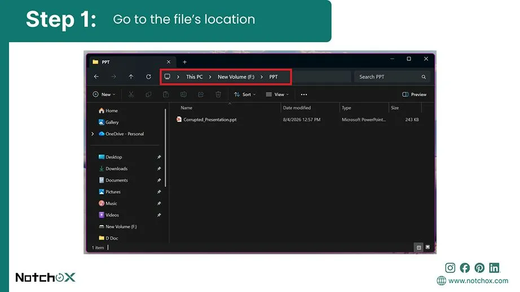
Task: Close the PPT tab
Action: 169,62
